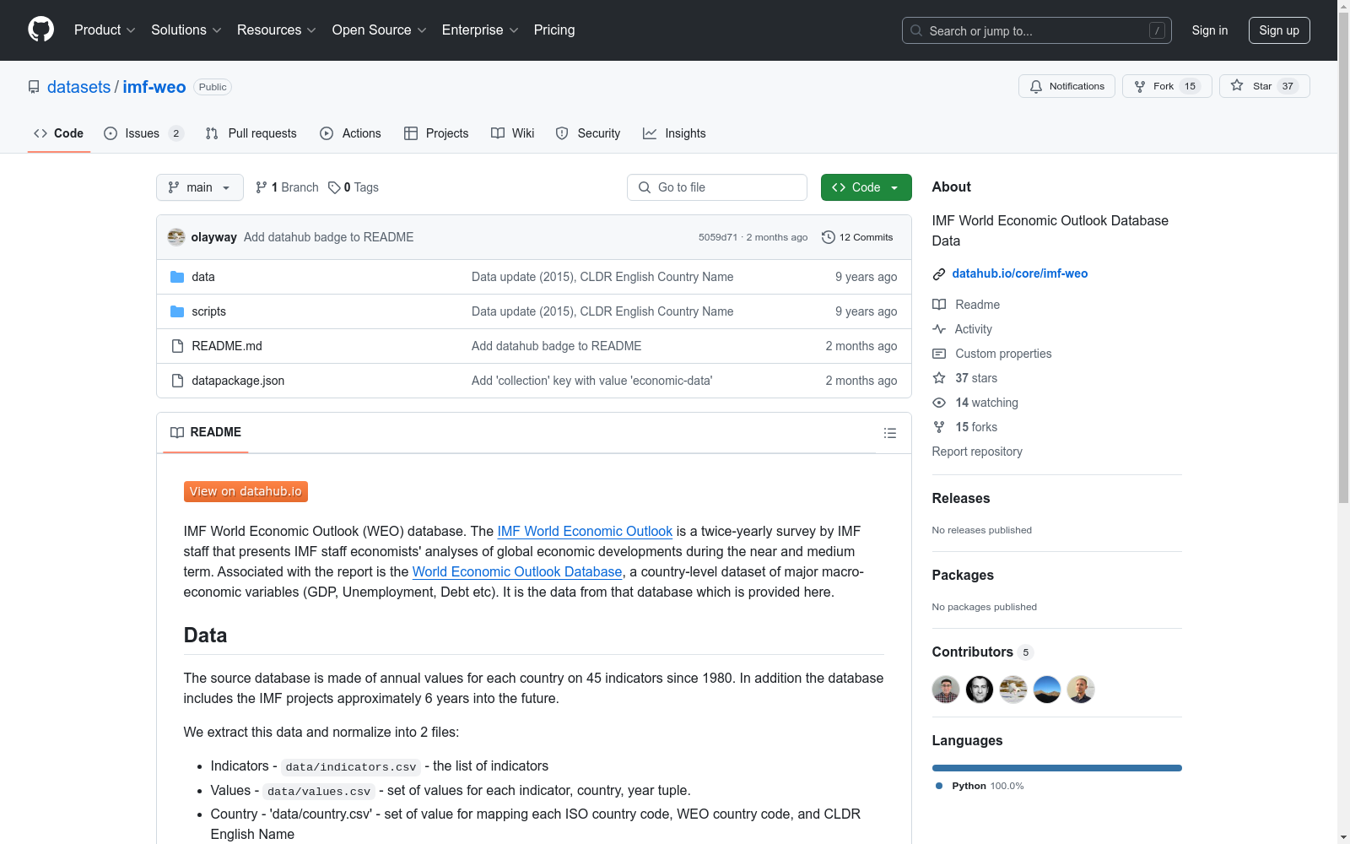Image resolution: width=1350 pixels, height=844 pixels.
Task: Switch to the Pull requests tab
Action: [x=251, y=133]
